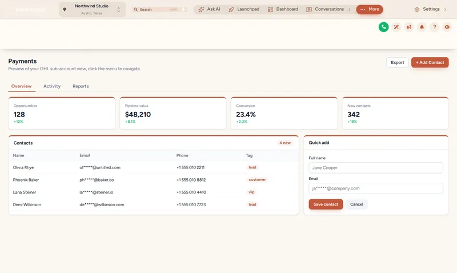Expand the chevron after Conversations
Screen dimensions: 457x273
coord(350,10)
